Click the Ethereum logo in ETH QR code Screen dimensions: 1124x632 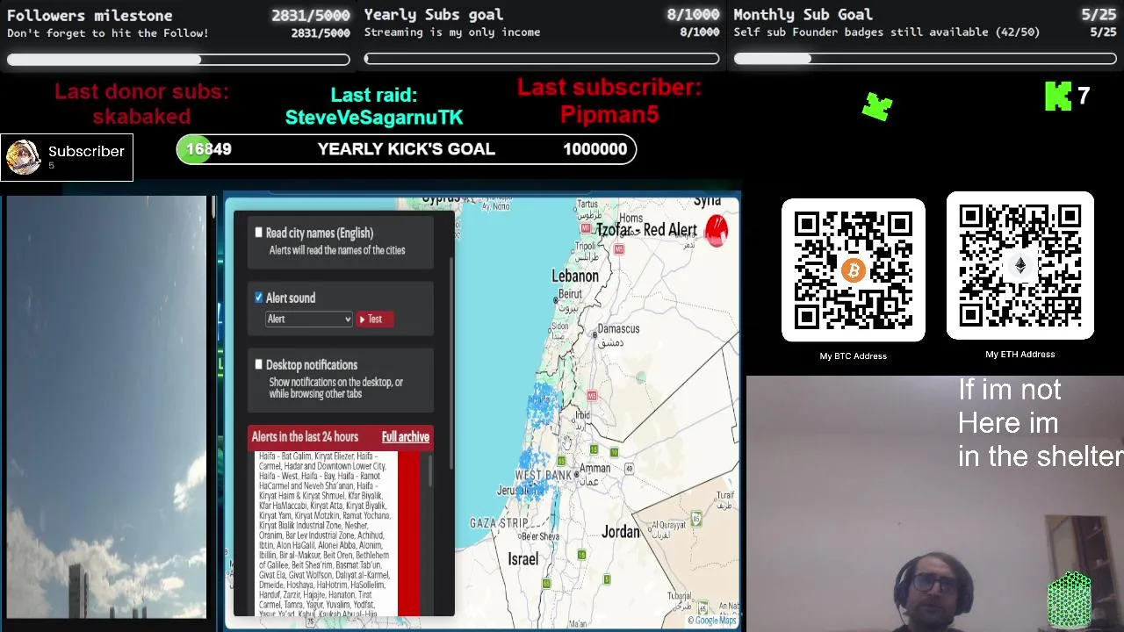coord(1020,266)
